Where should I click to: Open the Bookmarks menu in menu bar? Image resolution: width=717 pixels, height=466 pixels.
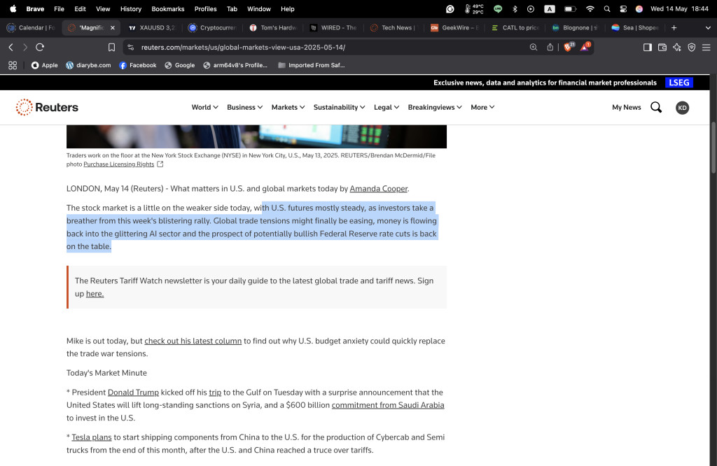(x=167, y=9)
